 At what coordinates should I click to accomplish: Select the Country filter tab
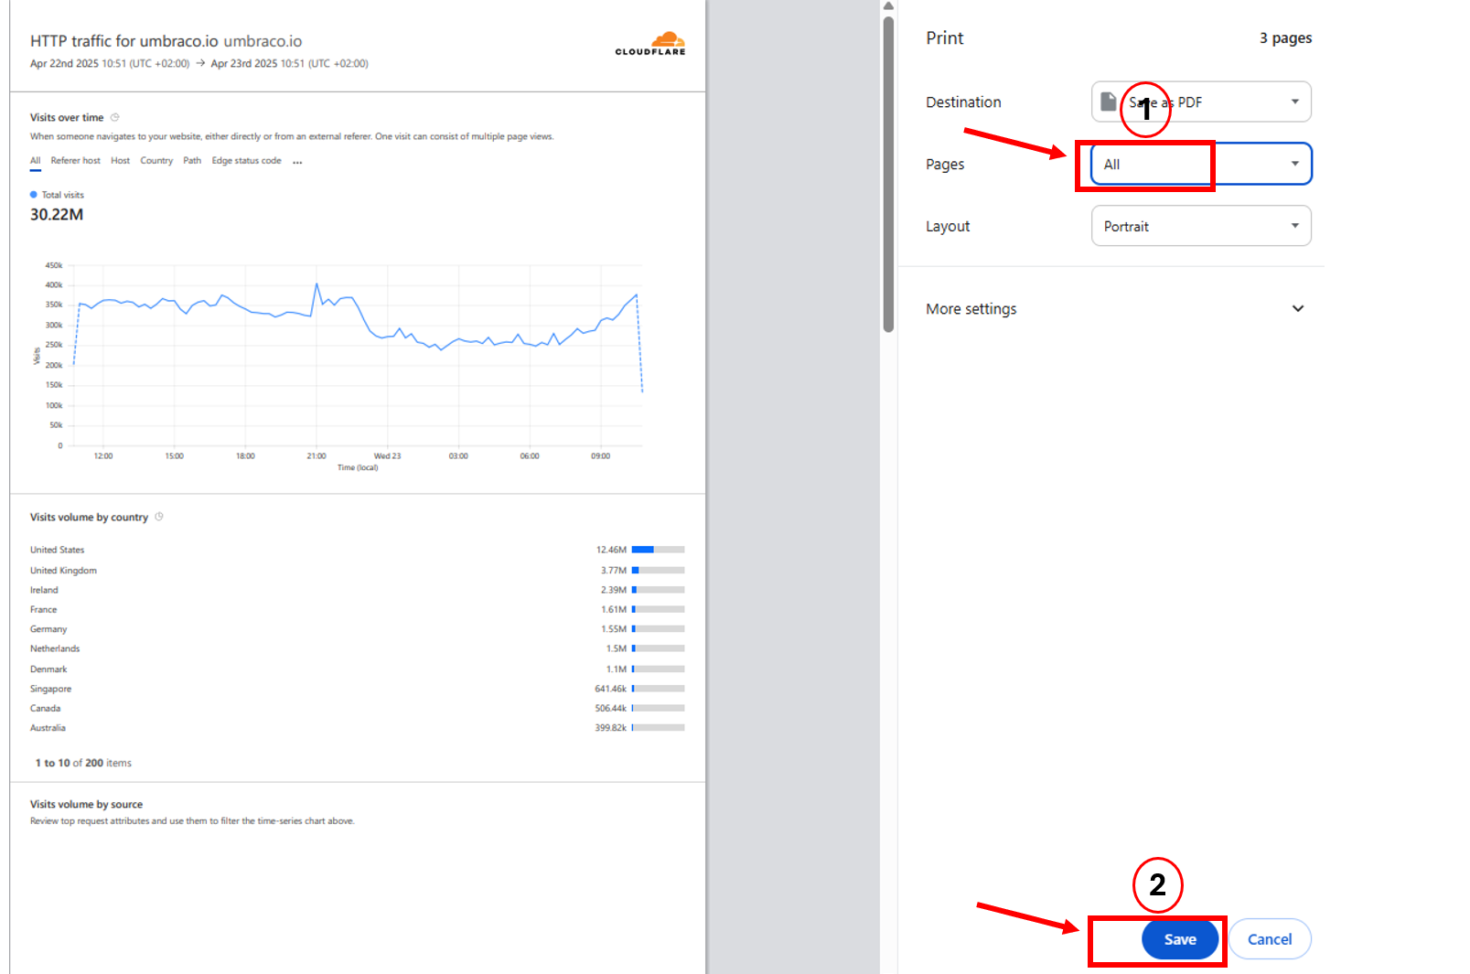pyautogui.click(x=156, y=161)
